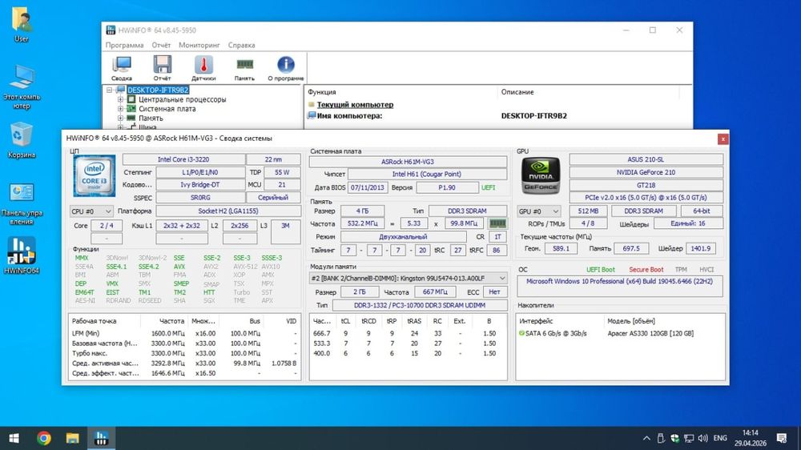
Task: Select the Память tree item
Action: tap(151, 118)
